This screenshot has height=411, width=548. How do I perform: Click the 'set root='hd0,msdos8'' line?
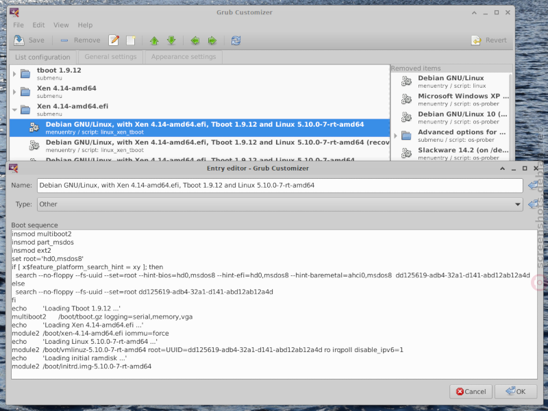47,259
